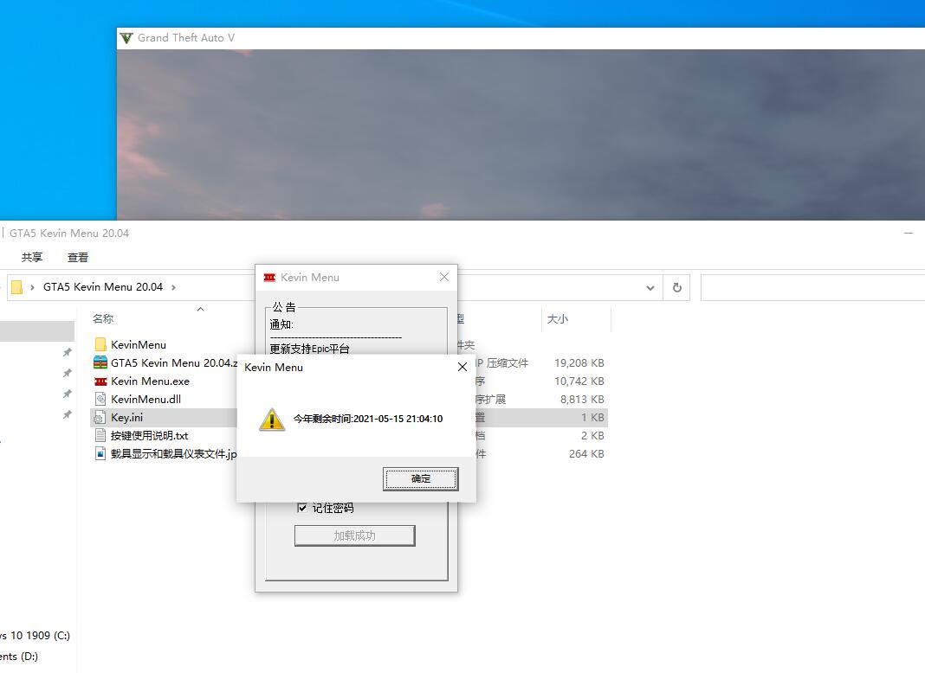This screenshot has width=925, height=673.
Task: Click the Kevin Menu.exe file name
Action: pyautogui.click(x=151, y=381)
